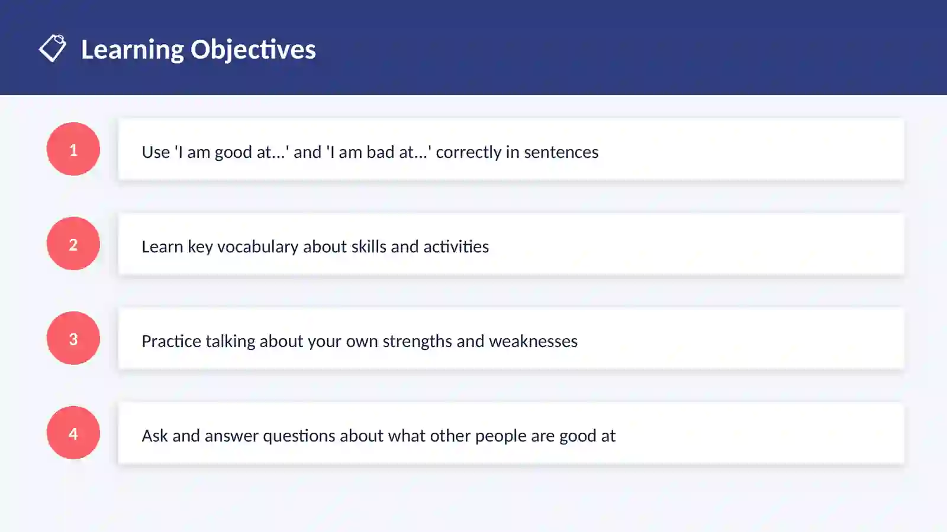
Task: Click the dark blue header banner background
Action: pyautogui.click(x=592, y=47)
